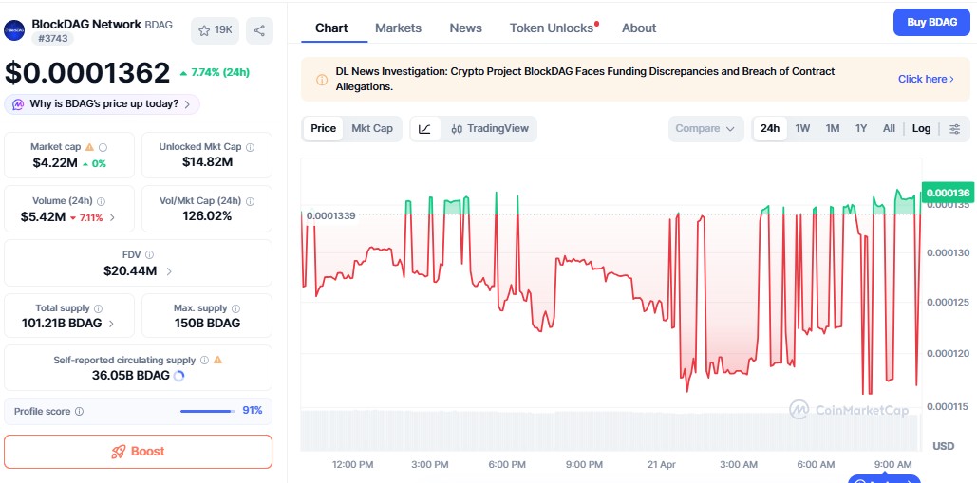The image size is (977, 483).
Task: Expand 'Why is BDAG's price up today?'
Action: (103, 104)
